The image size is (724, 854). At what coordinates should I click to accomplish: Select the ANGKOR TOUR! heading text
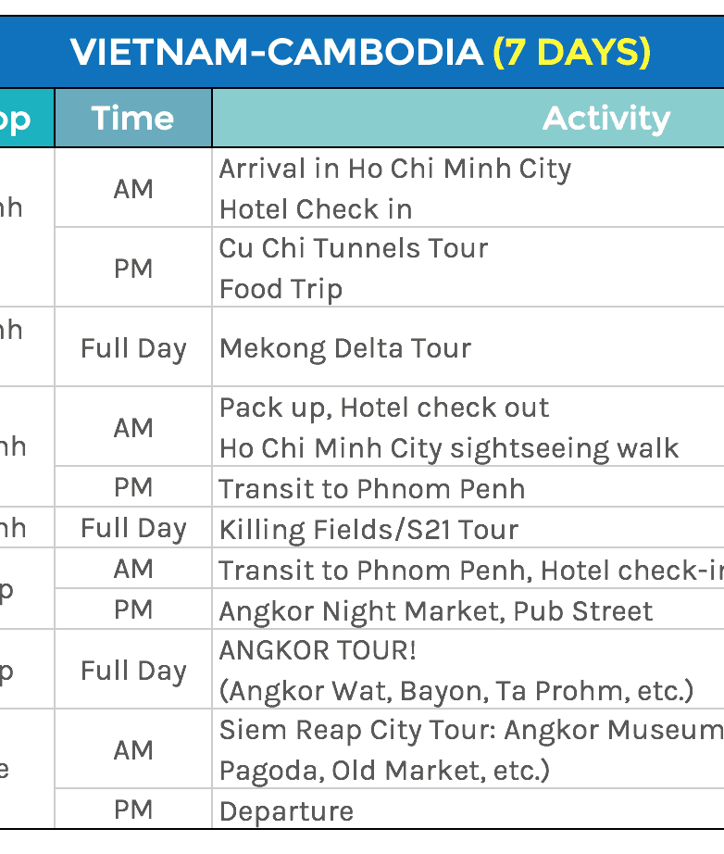[318, 650]
